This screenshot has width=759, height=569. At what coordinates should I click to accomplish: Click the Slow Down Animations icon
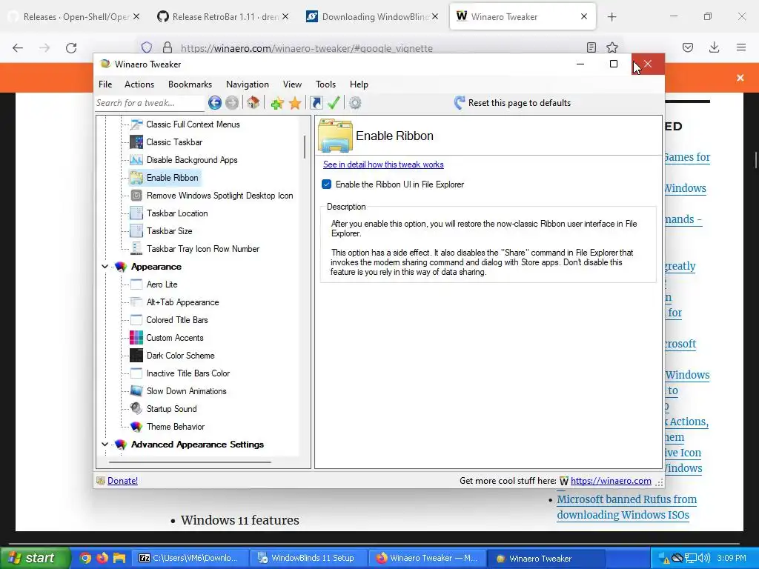(136, 391)
